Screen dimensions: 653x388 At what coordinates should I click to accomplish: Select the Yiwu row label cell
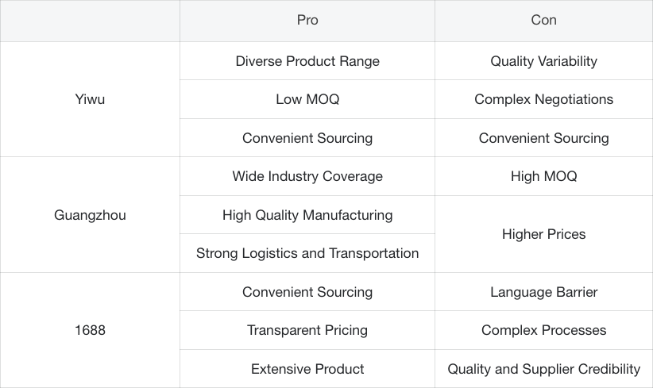coord(90,99)
